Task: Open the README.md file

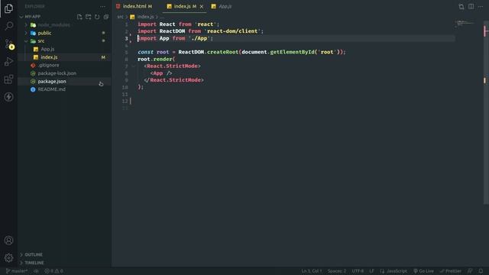Action: [x=51, y=89]
